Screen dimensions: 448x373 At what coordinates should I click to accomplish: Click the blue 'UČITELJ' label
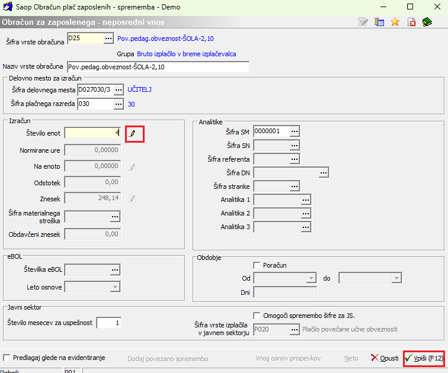tap(139, 89)
